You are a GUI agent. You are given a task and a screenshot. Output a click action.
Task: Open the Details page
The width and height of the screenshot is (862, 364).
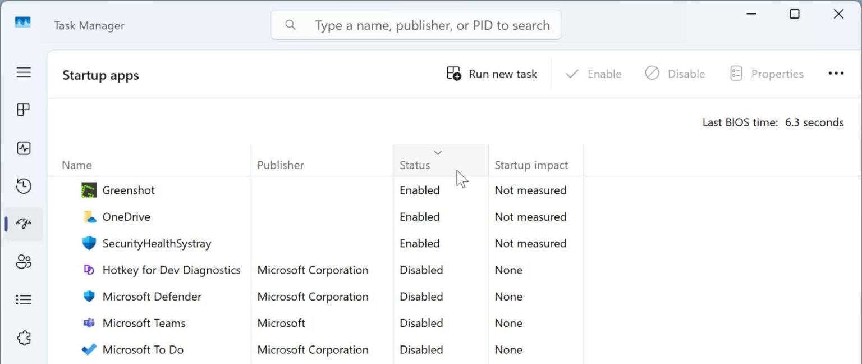tap(23, 299)
